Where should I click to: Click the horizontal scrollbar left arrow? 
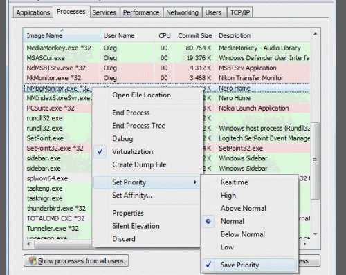pos(28,244)
